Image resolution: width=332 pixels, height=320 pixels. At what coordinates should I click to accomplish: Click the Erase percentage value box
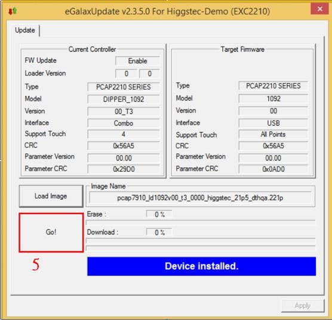(159, 214)
